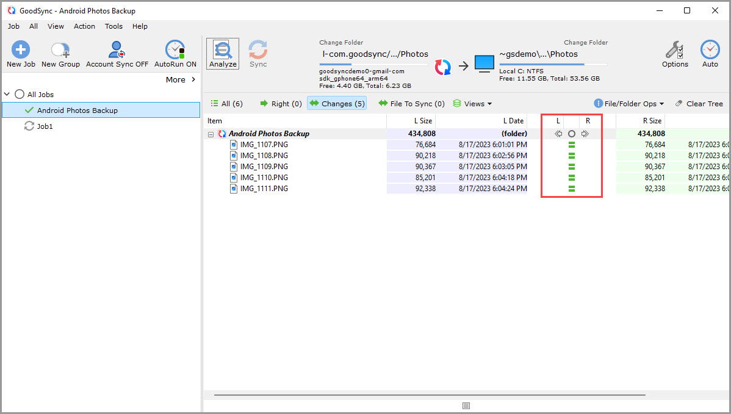Open File/Folder Ops dropdown
The width and height of the screenshot is (731, 414).
pyautogui.click(x=628, y=104)
